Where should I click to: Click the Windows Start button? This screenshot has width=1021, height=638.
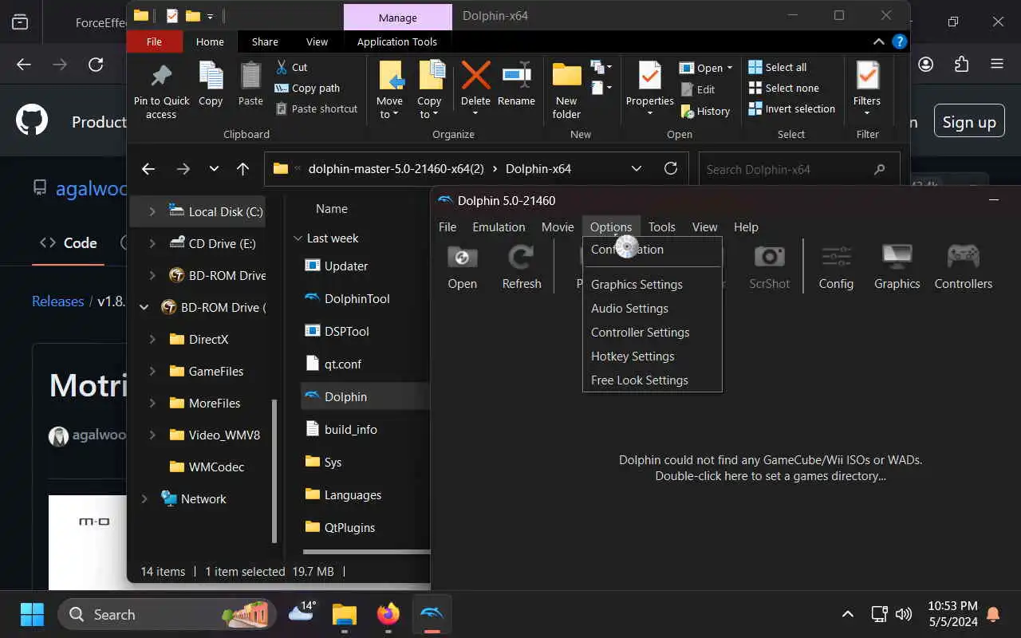(x=32, y=614)
